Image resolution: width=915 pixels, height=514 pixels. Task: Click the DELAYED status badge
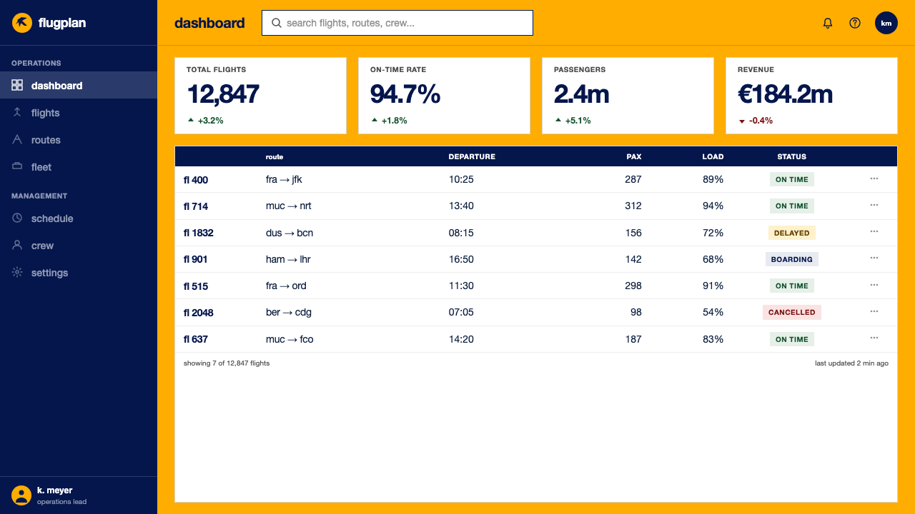click(x=792, y=233)
